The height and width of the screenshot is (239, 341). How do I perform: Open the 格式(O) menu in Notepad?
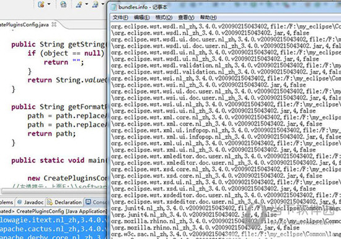pyautogui.click(x=164, y=17)
